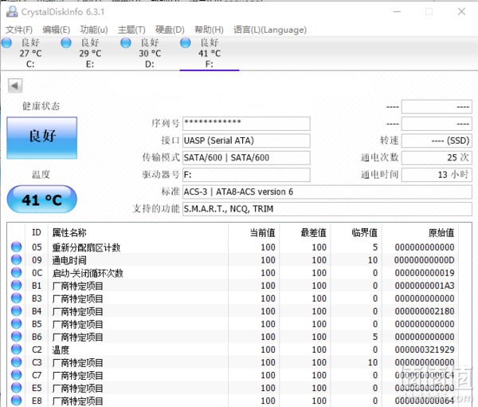Click status orb for attribute 05
Screen dimensions: 478x407
pos(16,247)
